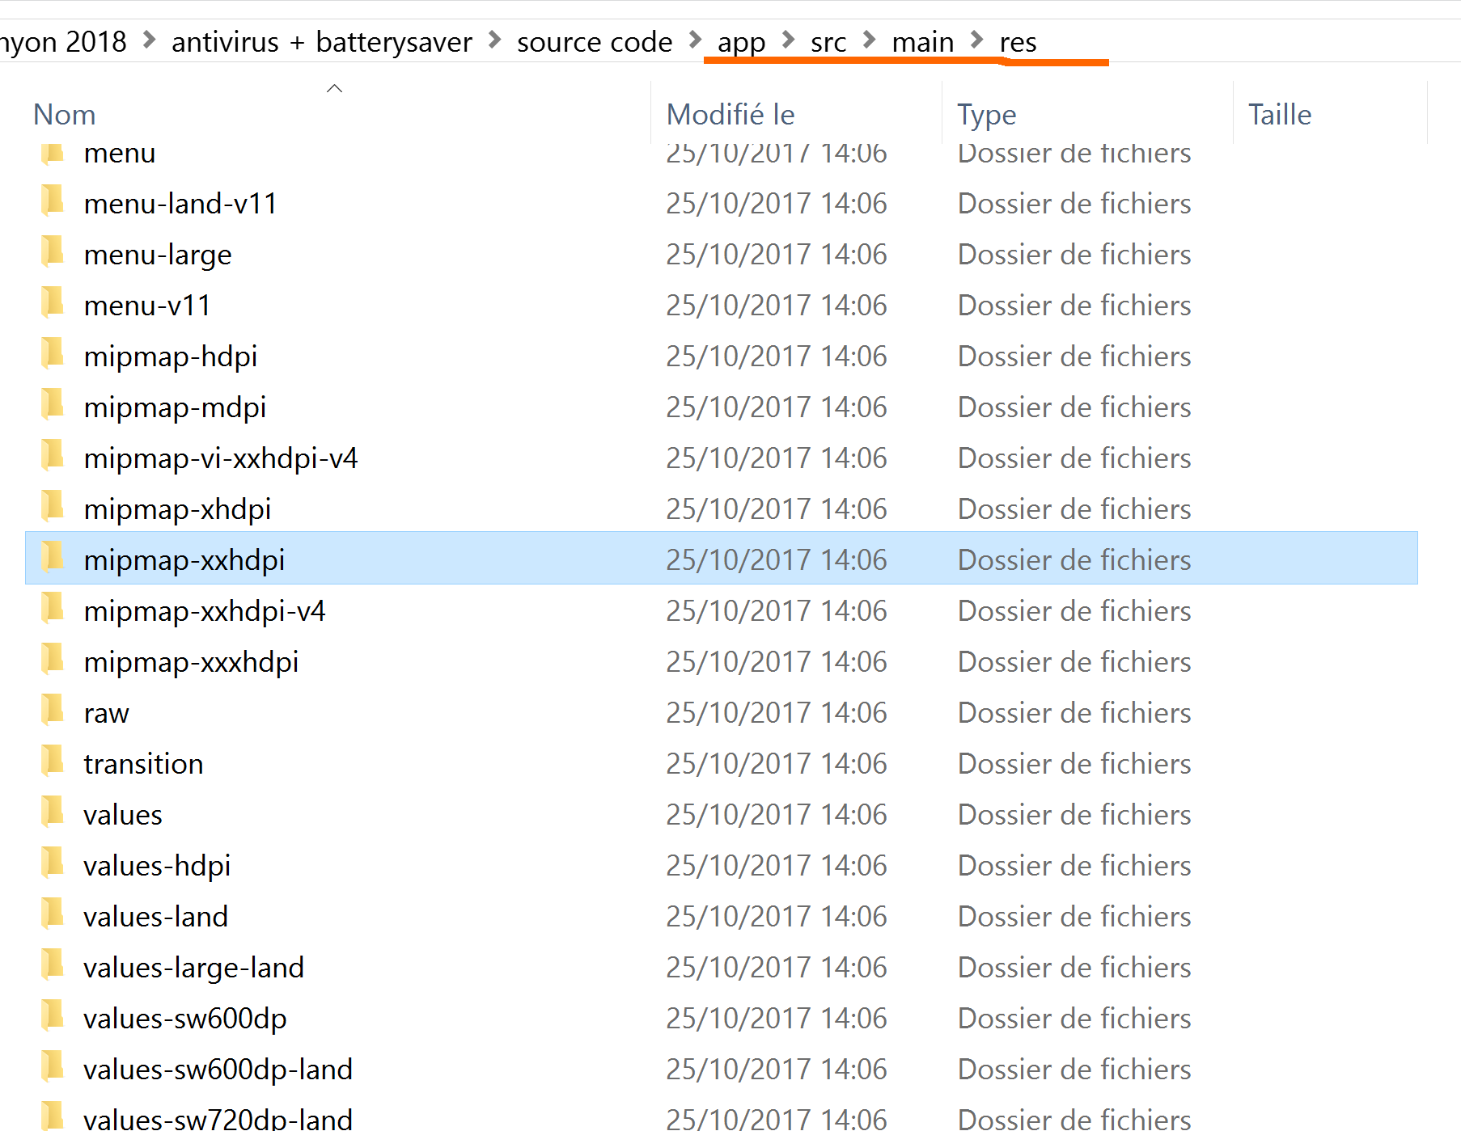Expand the chevron after source code breadcrumb
Viewport: 1461px width, 1131px height.
[695, 40]
